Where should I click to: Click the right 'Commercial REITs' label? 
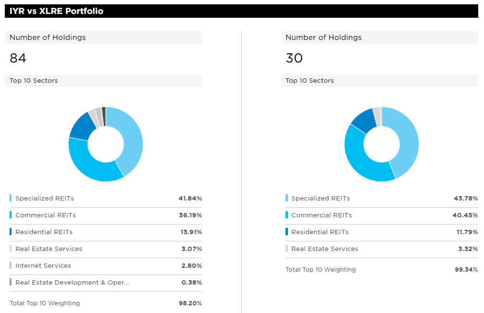pyautogui.click(x=322, y=215)
